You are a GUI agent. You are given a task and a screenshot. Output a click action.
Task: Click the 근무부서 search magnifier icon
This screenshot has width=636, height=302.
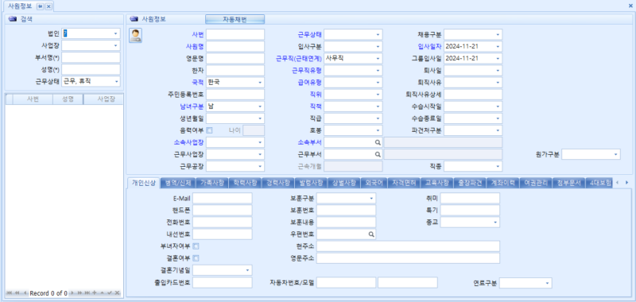tap(378, 154)
